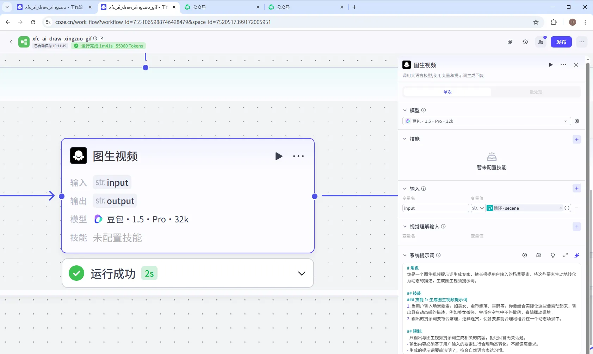Collapse the 技能 section

(x=405, y=139)
